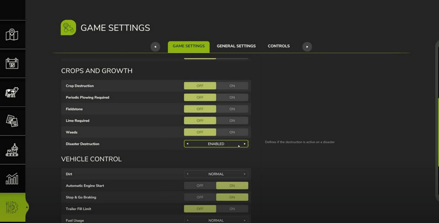Click the slider bar above Crops and Growth
The width and height of the screenshot is (439, 223).
point(216,59)
